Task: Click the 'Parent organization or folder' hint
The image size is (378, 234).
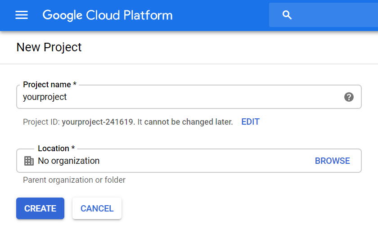Action: (74, 180)
